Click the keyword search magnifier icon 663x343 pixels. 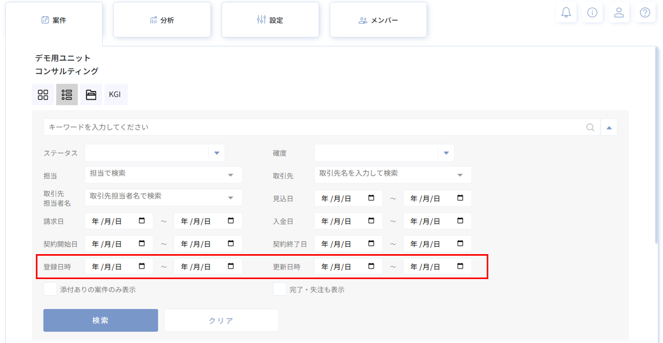point(590,127)
